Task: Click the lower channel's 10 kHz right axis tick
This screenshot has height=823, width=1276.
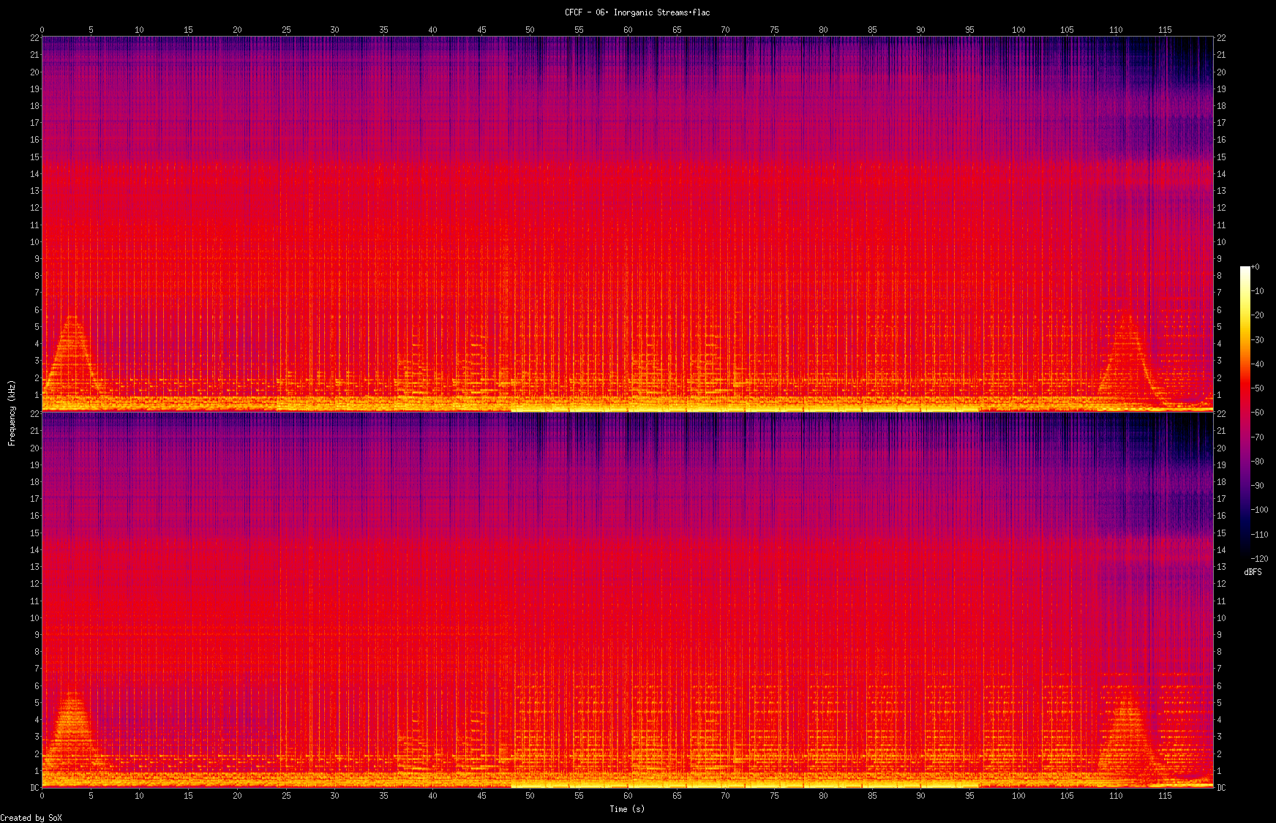Action: point(1221,617)
